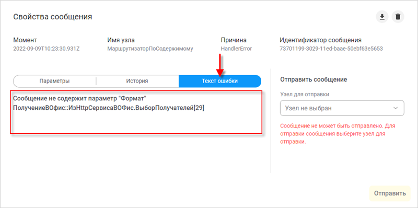Click the Свойства сообщения title

coord(53,17)
